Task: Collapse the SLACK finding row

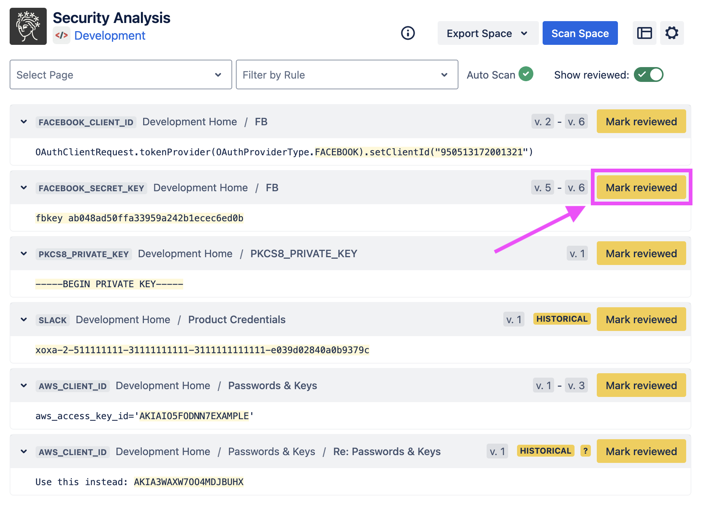Action: 24,320
